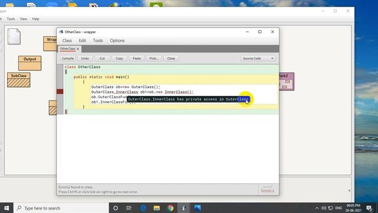The width and height of the screenshot is (378, 213).
Task: Click the taskbar search box
Action: point(61,208)
